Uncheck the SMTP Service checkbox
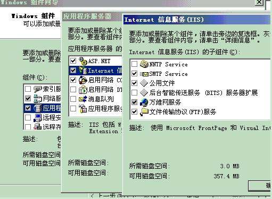This screenshot has height=199, width=272. point(135,74)
